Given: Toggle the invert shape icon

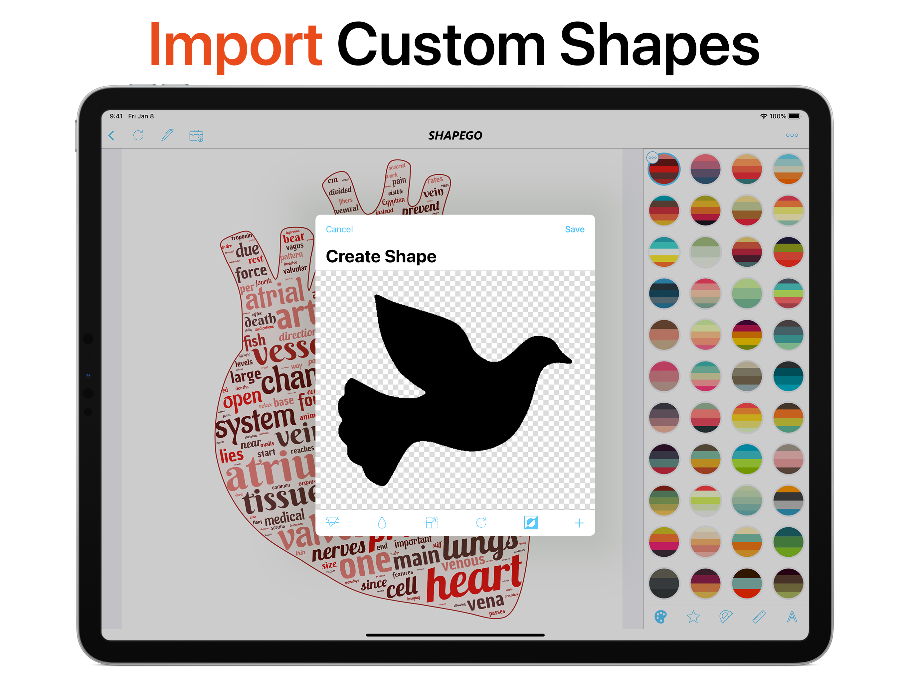Looking at the screenshot, I should (x=530, y=522).
